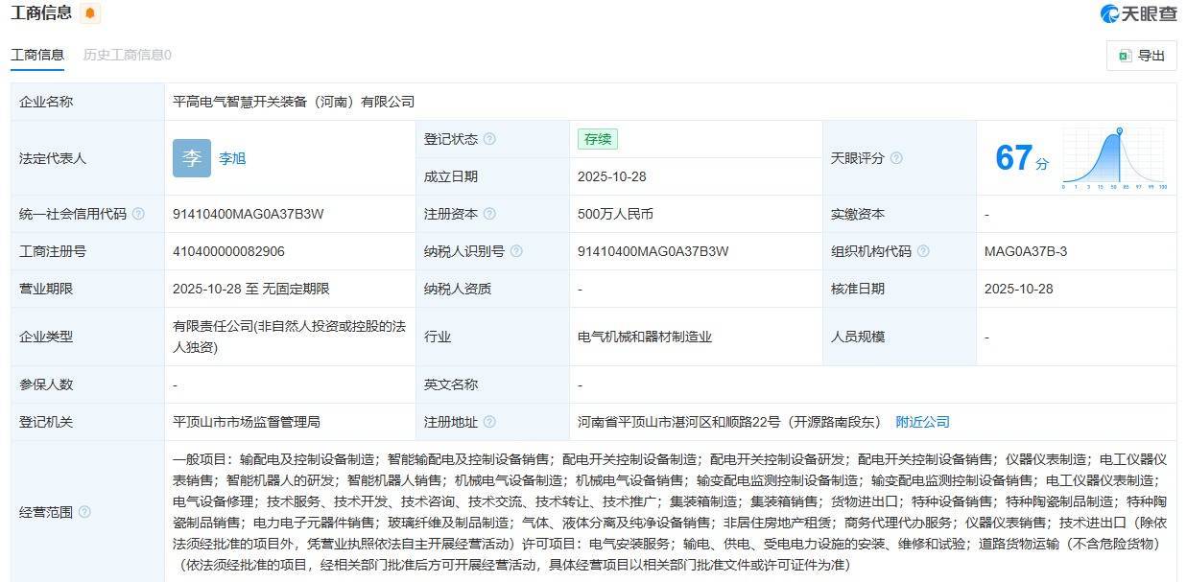The width and height of the screenshot is (1187, 582).
Task: Click the blue 李 avatar thumbnail
Action: click(192, 158)
